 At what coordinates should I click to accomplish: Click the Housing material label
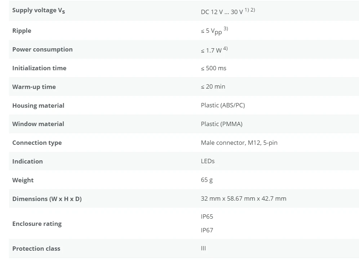(x=38, y=106)
